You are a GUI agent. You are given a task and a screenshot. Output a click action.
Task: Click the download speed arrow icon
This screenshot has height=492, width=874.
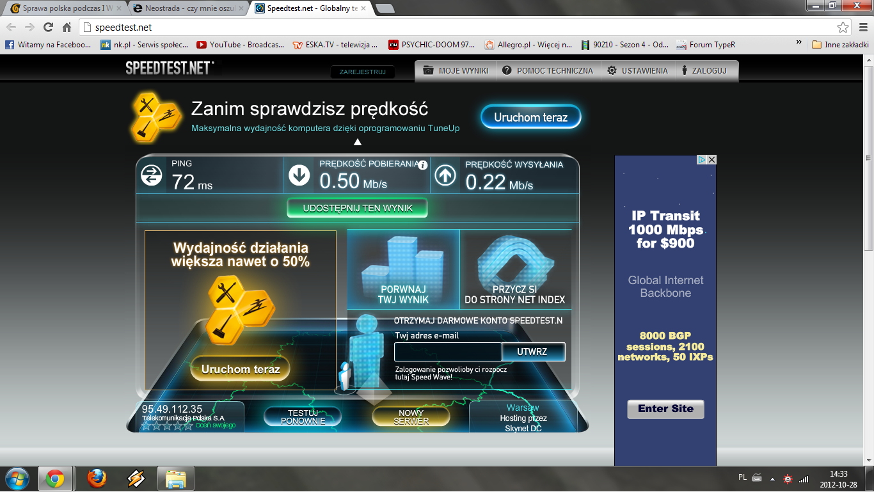pyautogui.click(x=299, y=175)
